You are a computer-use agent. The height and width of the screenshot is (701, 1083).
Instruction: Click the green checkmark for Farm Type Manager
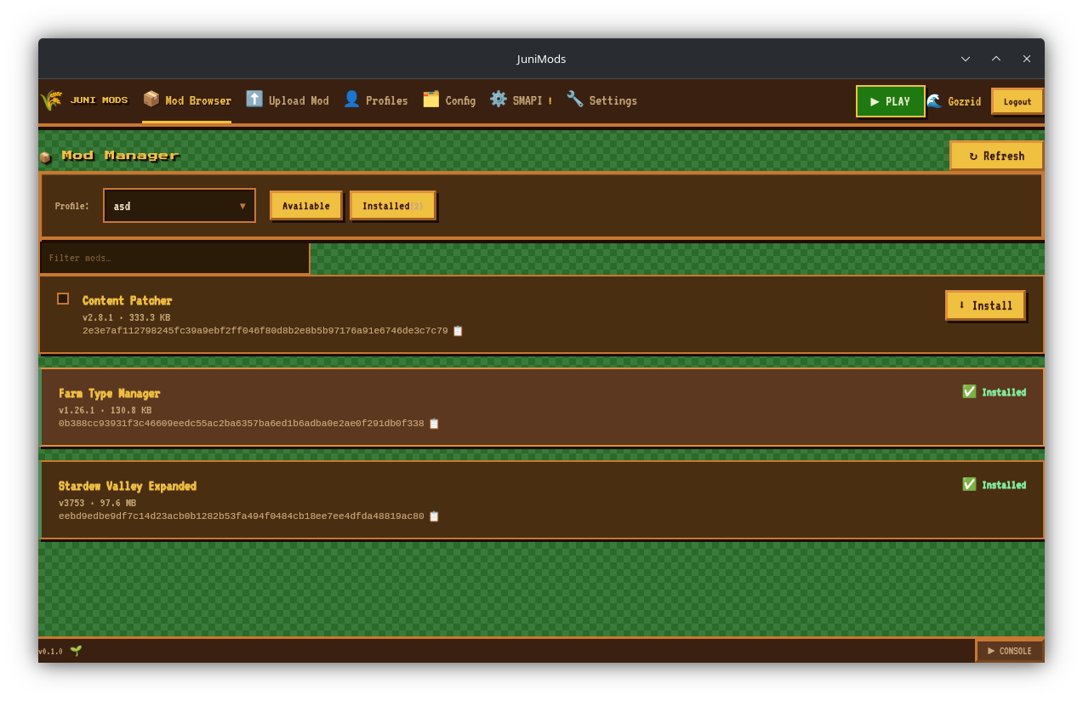[969, 391]
